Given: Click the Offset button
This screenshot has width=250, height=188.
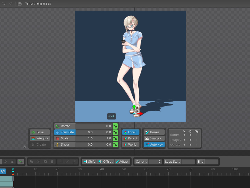Looking at the screenshot, I should [105, 161].
